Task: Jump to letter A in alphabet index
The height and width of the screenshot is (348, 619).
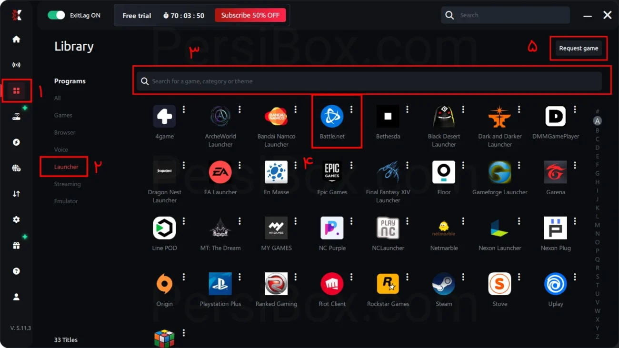Action: pos(598,121)
